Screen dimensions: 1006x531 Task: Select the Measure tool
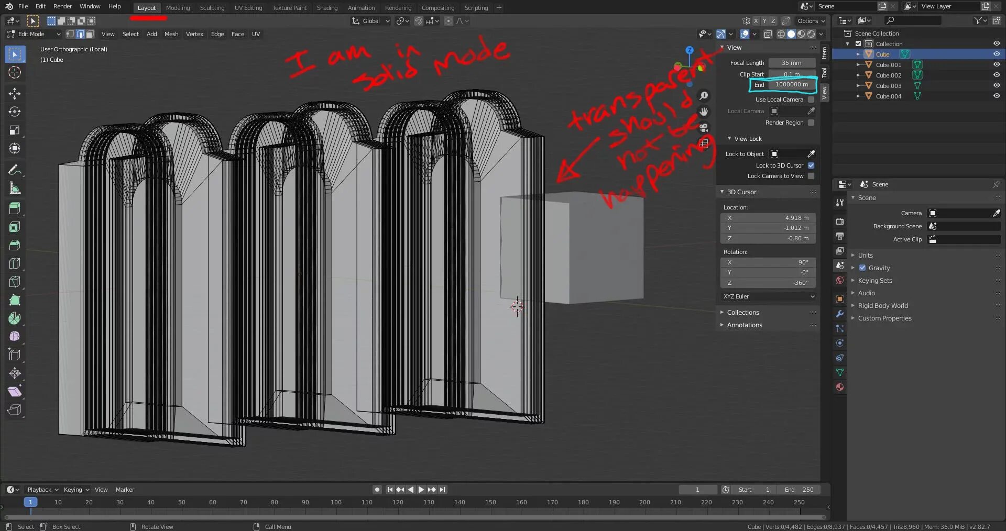click(15, 188)
